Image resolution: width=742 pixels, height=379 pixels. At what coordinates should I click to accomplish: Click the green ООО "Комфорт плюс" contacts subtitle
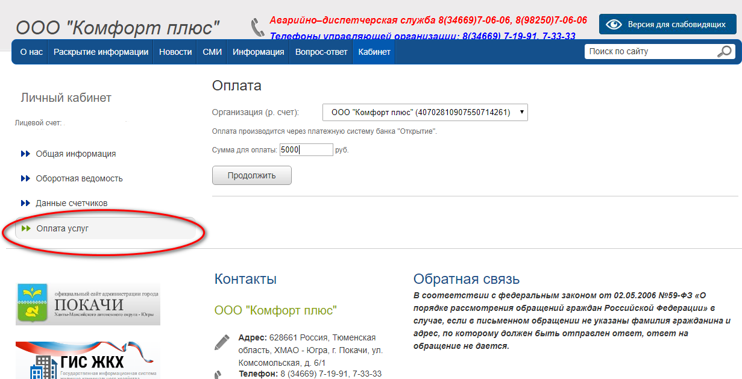(x=275, y=310)
